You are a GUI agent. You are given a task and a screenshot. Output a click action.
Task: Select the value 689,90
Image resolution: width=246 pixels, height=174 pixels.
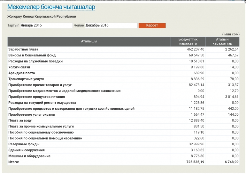click(x=199, y=73)
